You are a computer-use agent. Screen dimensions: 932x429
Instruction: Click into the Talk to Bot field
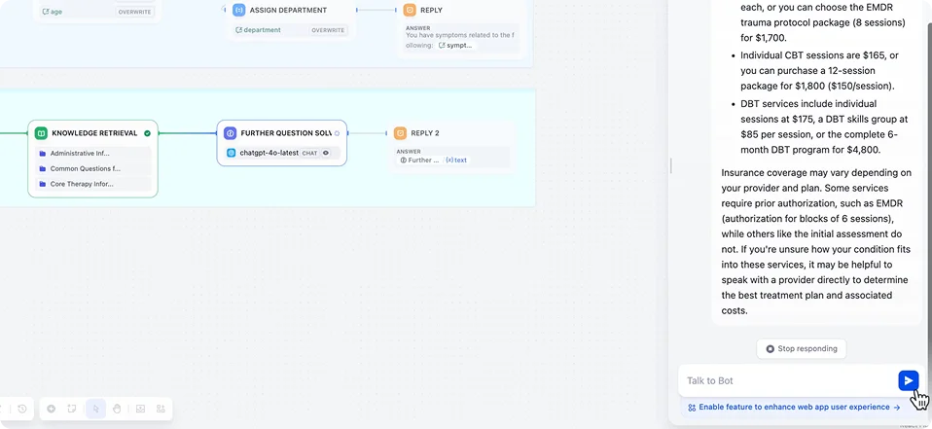[x=786, y=380]
